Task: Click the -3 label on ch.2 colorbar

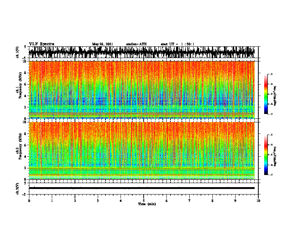Action: pyautogui.click(x=271, y=135)
